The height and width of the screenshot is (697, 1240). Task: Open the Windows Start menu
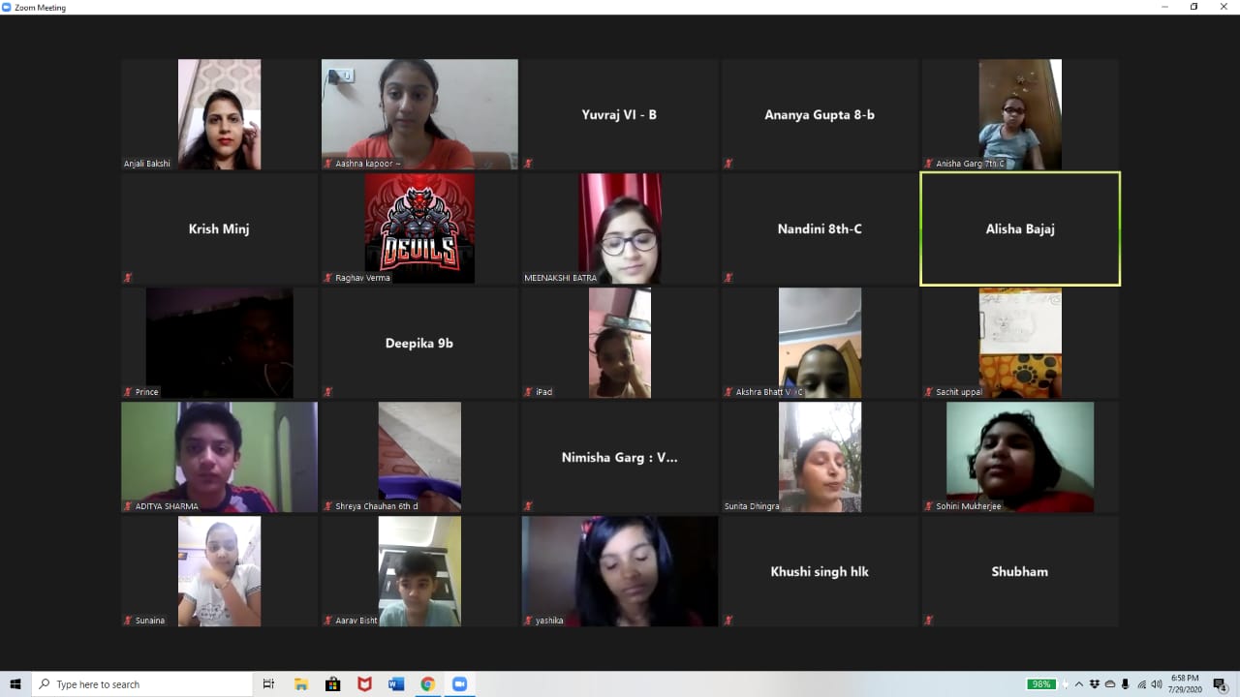click(15, 684)
